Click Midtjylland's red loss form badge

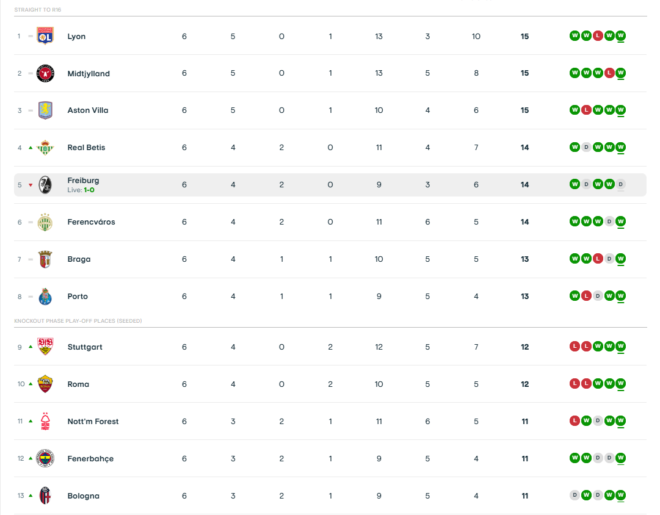click(609, 73)
